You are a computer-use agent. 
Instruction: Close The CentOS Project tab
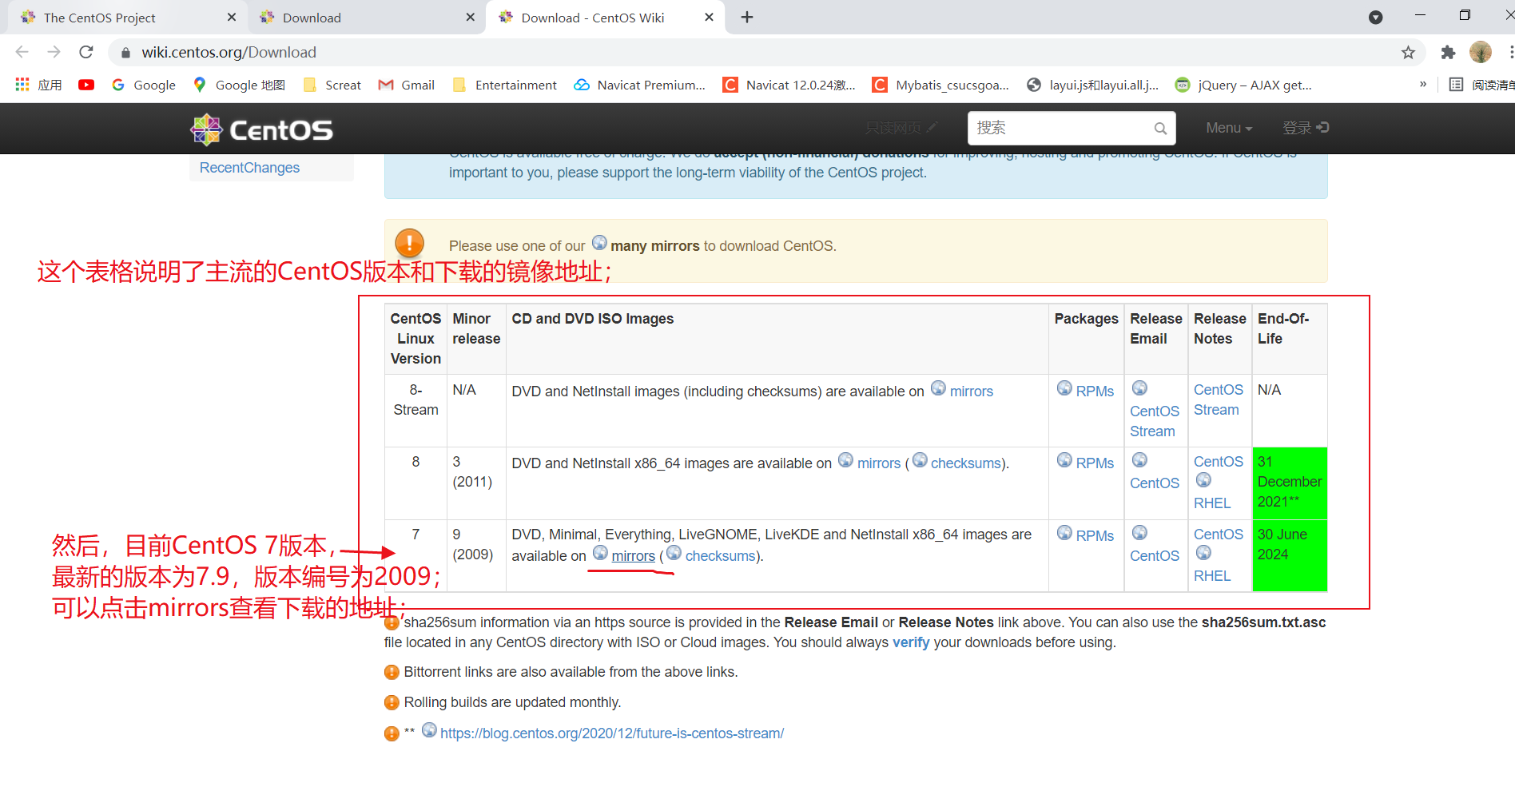coord(232,18)
